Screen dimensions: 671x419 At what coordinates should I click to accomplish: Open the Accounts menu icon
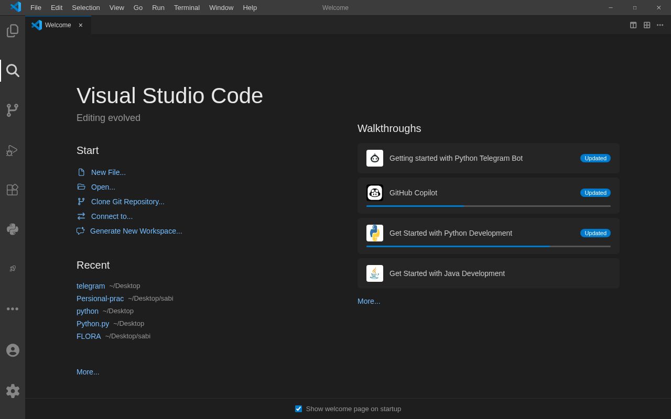[13, 350]
